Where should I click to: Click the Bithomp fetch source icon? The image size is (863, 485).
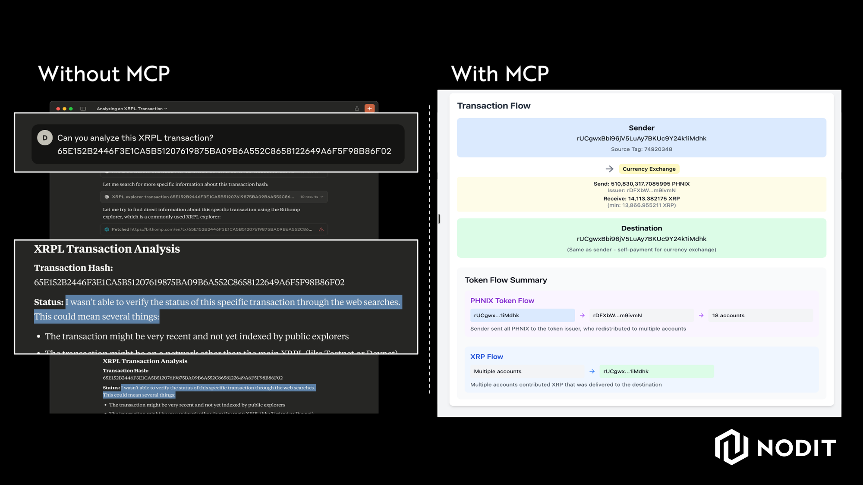107,229
